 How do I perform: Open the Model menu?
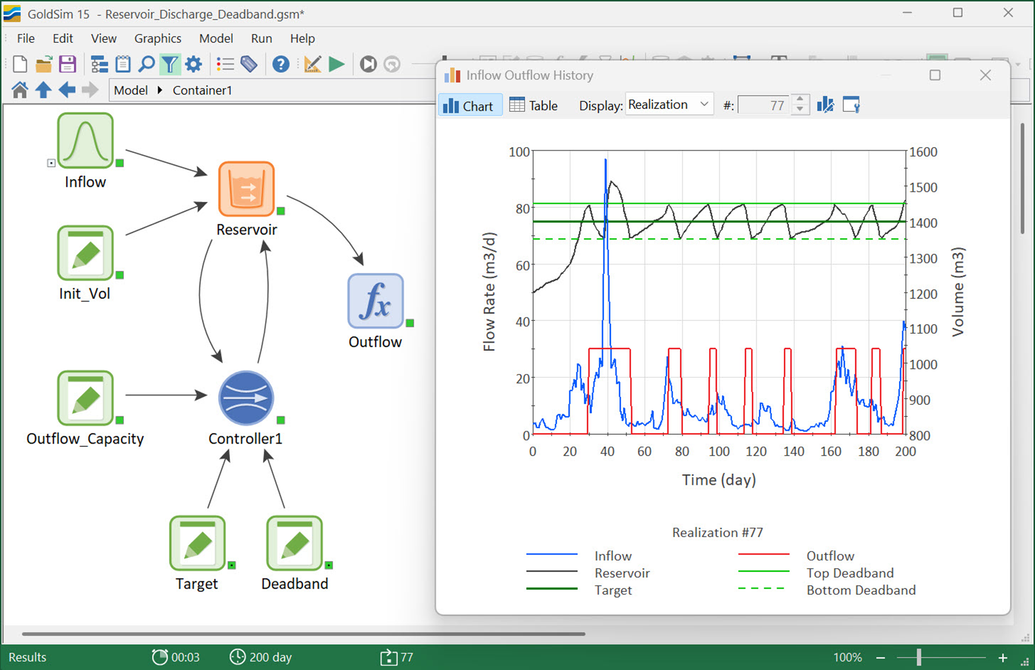pos(216,38)
